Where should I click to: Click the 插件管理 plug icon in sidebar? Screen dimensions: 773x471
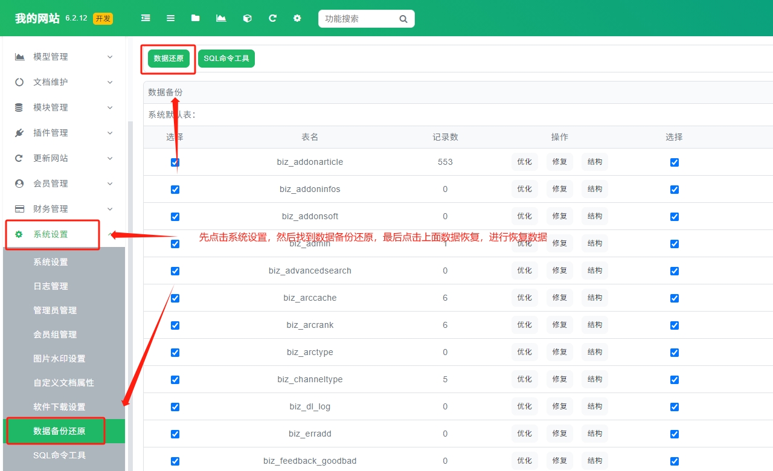click(19, 133)
